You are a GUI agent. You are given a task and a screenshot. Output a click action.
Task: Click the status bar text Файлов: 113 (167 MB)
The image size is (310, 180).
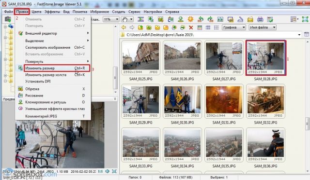coord(175,177)
